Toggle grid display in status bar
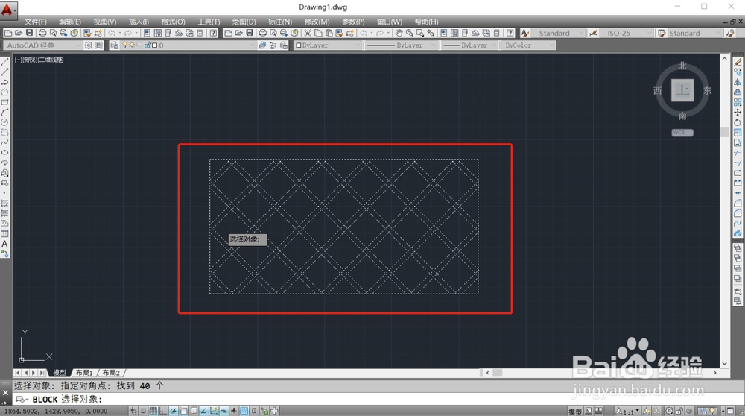The image size is (745, 416). pos(153,411)
